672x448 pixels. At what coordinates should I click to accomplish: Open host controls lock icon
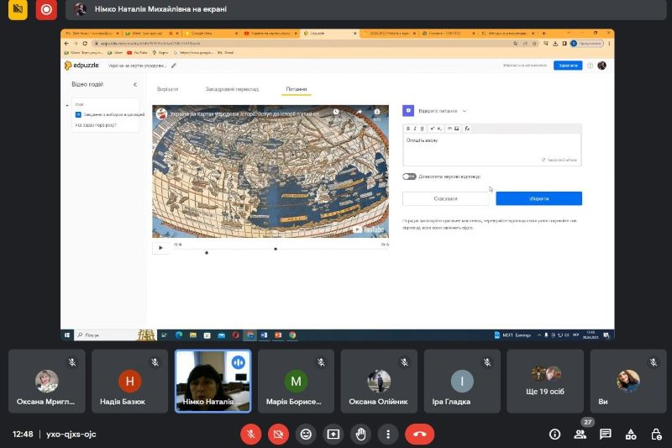(656, 435)
